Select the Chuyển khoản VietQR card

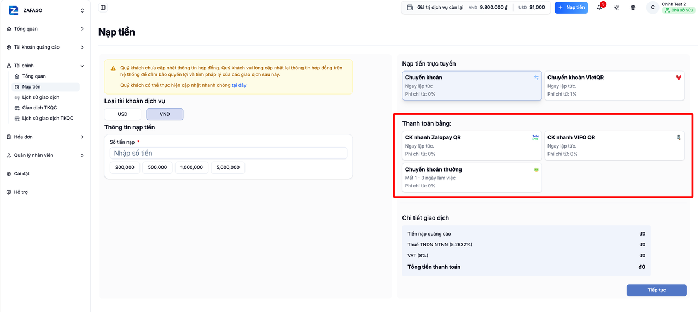[614, 86]
